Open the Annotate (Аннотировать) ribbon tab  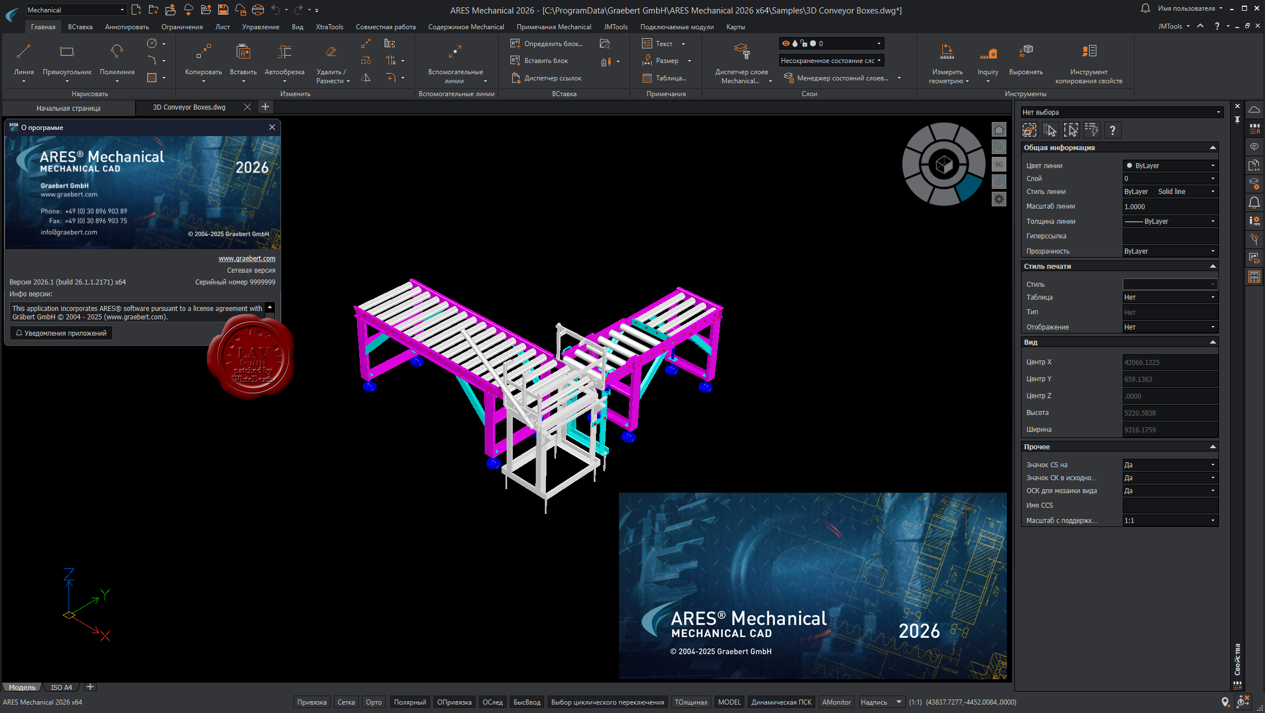(x=127, y=26)
